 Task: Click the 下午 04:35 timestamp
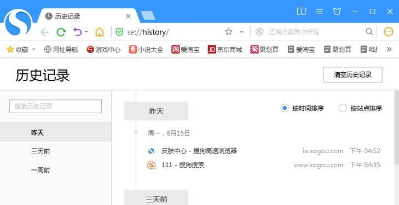(x=365, y=165)
